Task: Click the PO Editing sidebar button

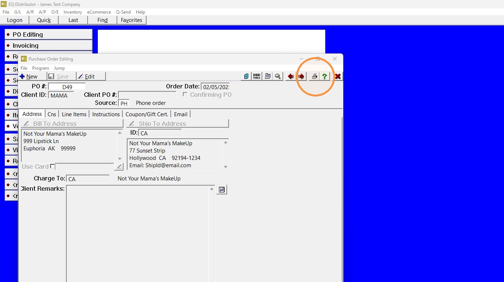Action: (x=48, y=34)
